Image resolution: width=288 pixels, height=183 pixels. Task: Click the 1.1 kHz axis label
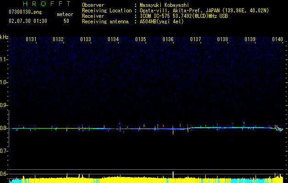[x=4, y=59]
